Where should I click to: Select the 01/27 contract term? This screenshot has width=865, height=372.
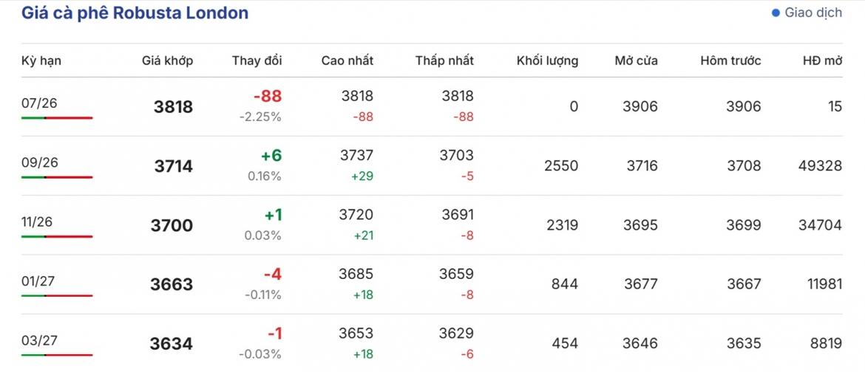39,280
